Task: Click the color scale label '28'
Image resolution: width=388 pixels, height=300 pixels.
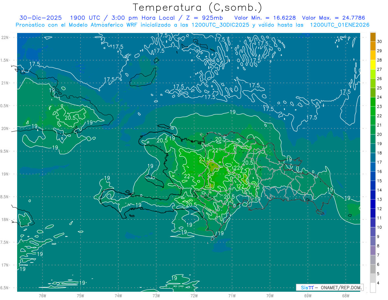Action: (x=380, y=60)
